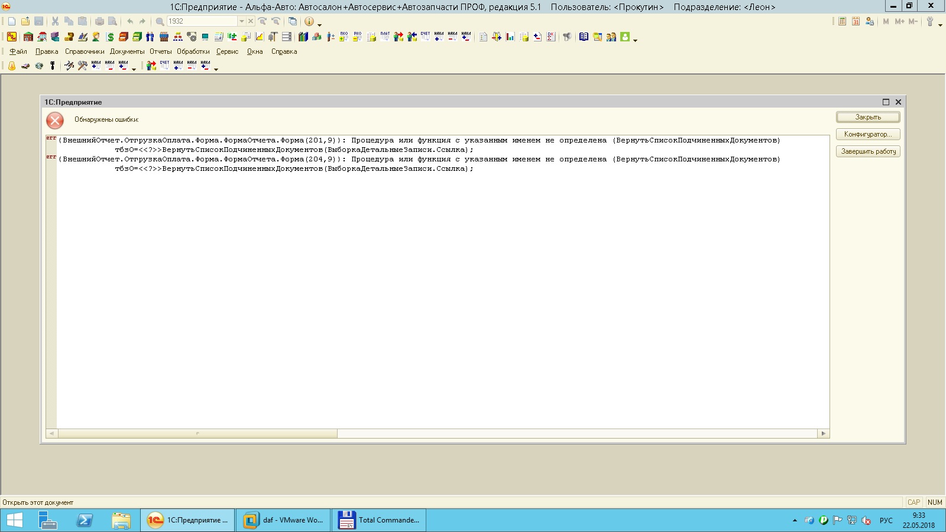Open the calendar icon
Viewport: 946px width, 532px height.
coord(856,21)
